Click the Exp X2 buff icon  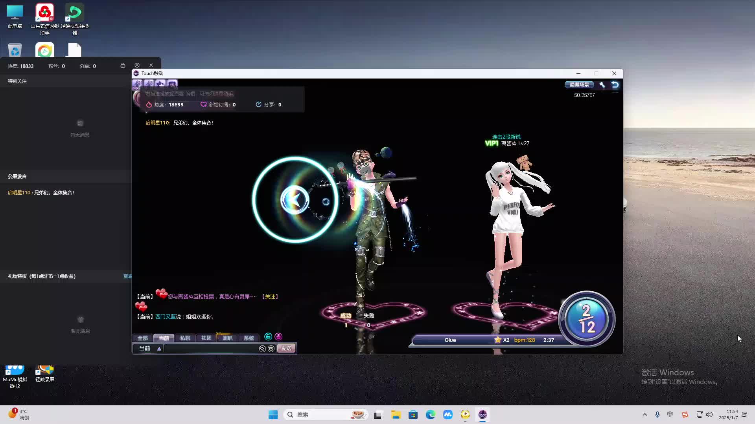pos(137,84)
